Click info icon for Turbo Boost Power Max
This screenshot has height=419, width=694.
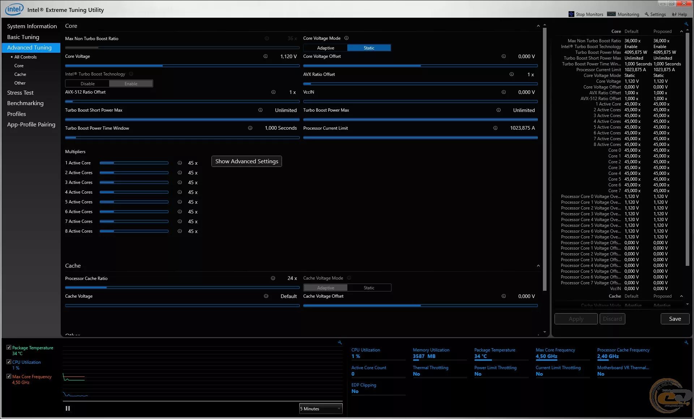coord(498,110)
